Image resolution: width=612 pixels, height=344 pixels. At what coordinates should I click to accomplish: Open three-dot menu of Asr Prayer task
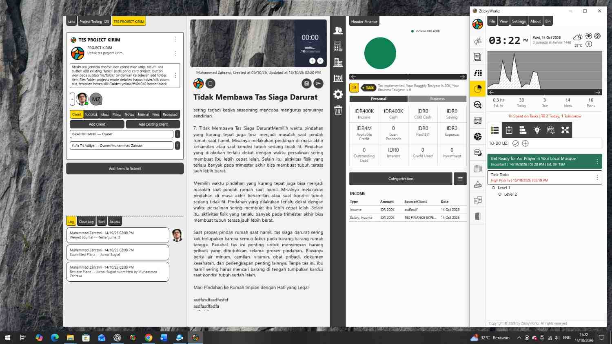click(x=597, y=161)
